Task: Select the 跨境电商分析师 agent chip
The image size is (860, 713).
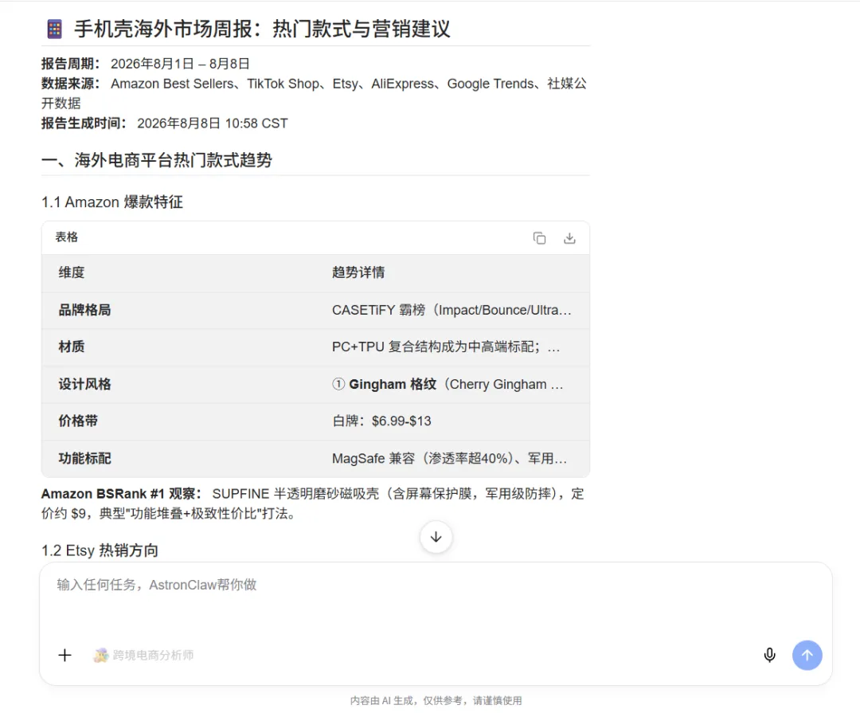Action: (143, 655)
